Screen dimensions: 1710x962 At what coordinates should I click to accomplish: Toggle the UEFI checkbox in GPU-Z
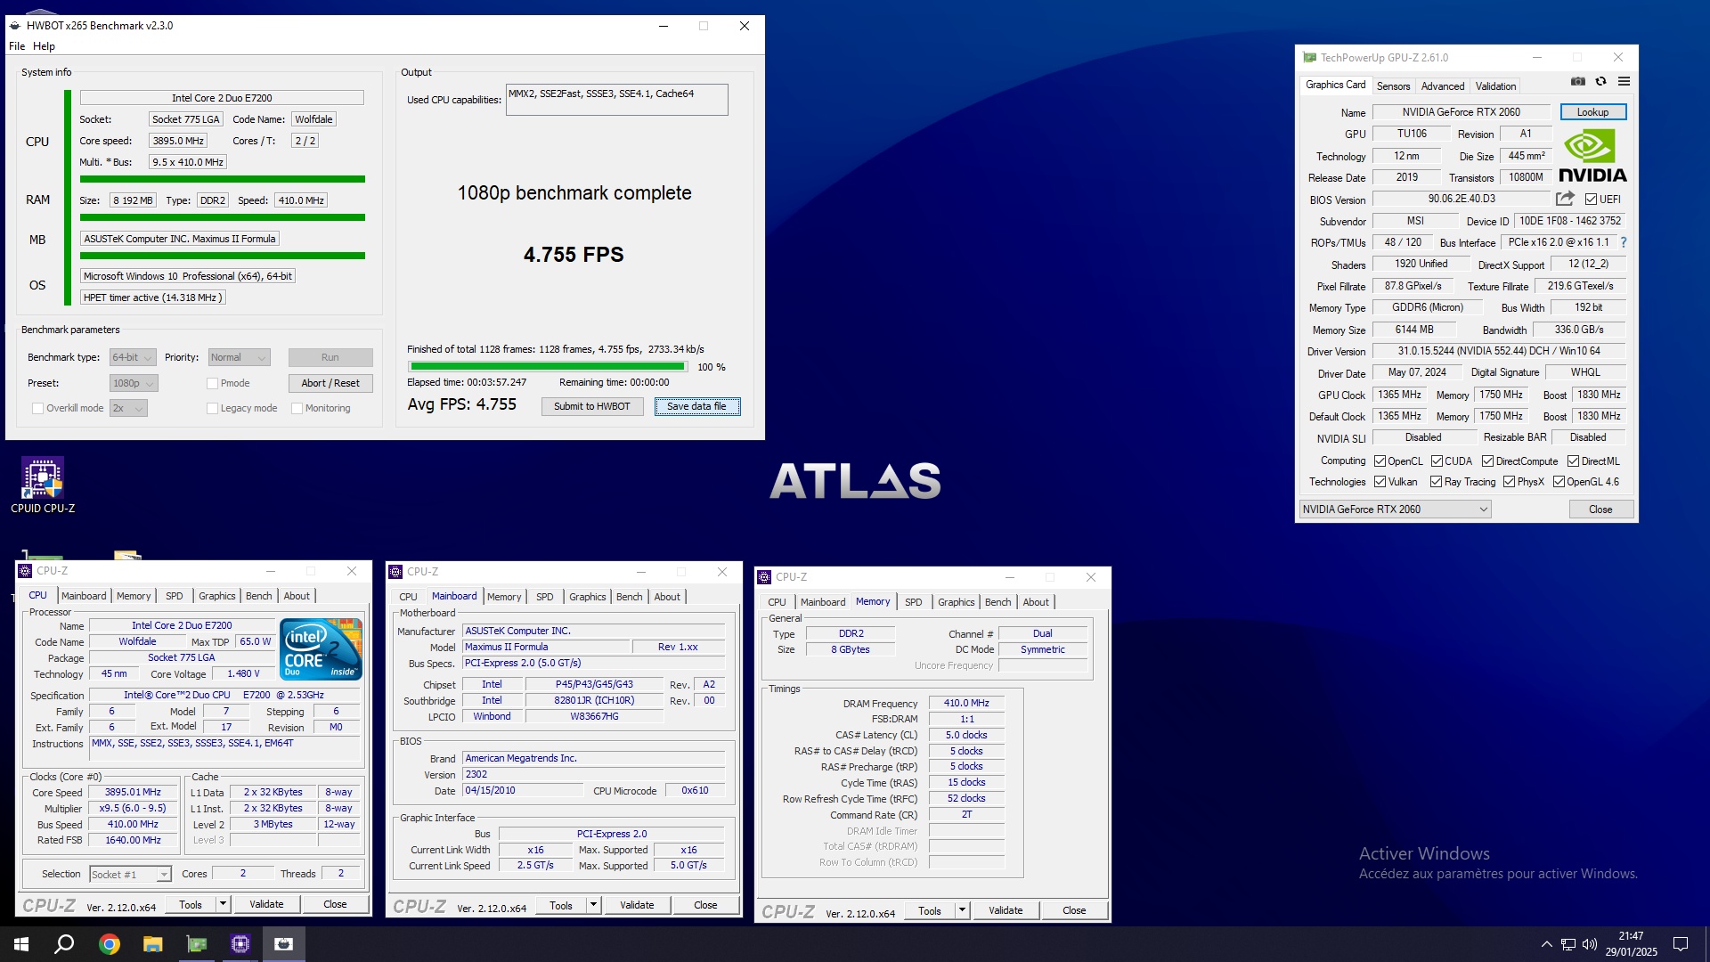tap(1592, 200)
